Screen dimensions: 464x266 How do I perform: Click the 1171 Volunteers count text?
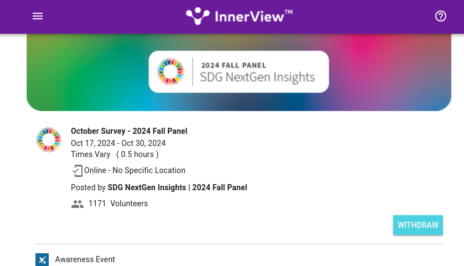[118, 204]
